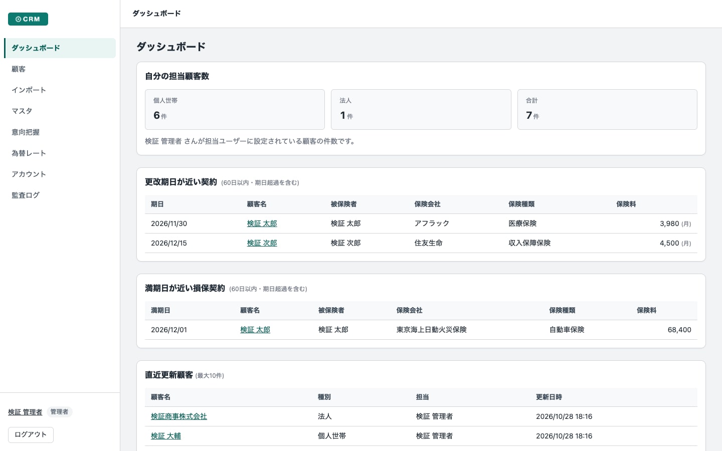This screenshot has height=451, width=722.
Task: Click the CRM logo badge
Action: [x=28, y=19]
